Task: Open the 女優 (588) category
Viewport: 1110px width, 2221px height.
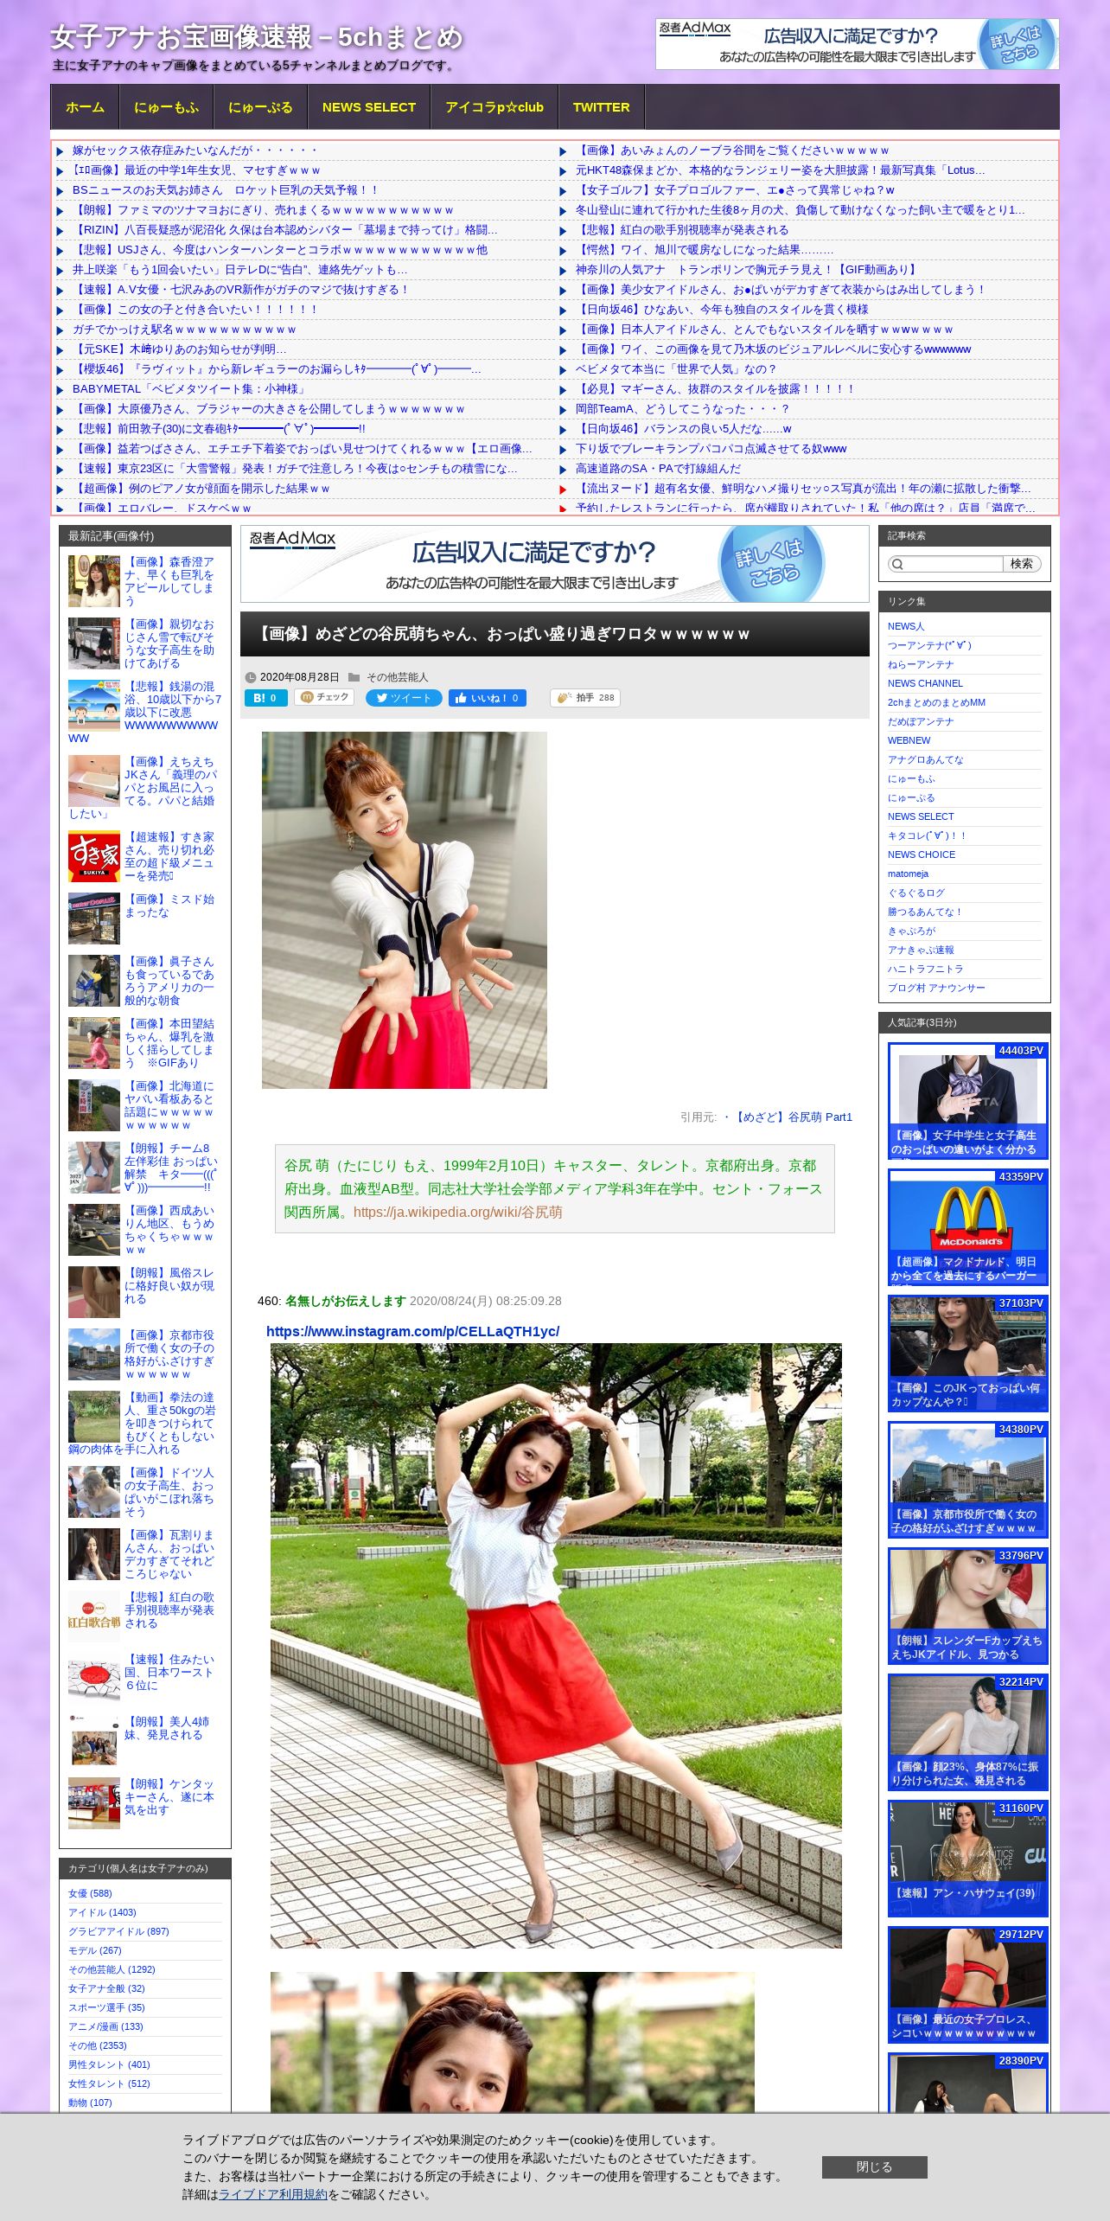Action: 90,1893
